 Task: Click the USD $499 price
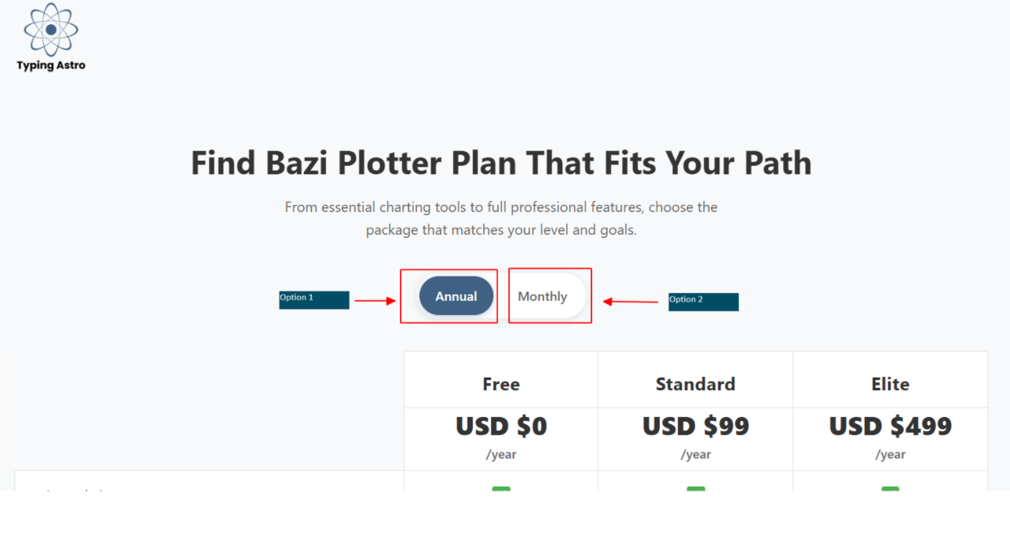point(890,426)
